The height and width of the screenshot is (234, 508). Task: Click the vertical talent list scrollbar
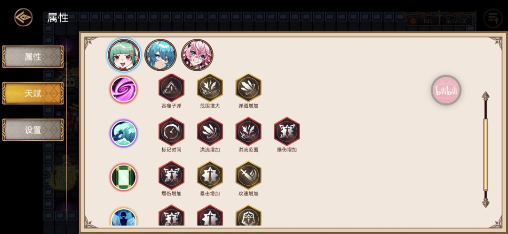point(485,149)
